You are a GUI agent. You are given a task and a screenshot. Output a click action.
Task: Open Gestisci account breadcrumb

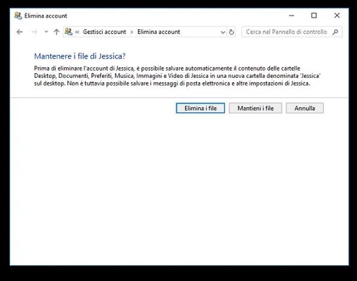(105, 32)
